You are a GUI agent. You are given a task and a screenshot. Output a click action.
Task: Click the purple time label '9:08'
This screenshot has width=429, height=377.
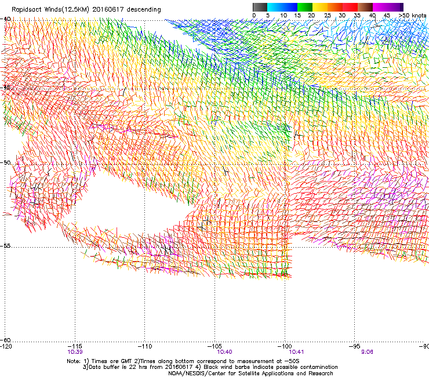(367, 352)
